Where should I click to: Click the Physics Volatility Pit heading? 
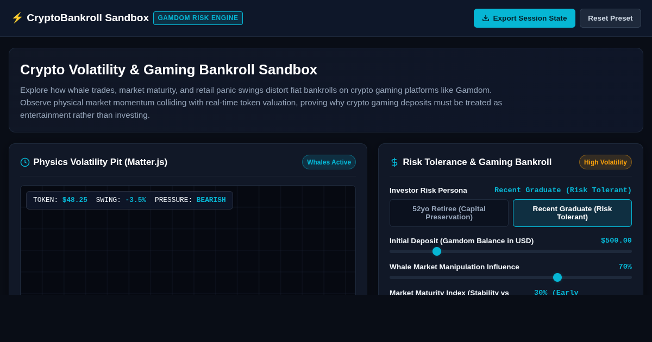click(101, 162)
